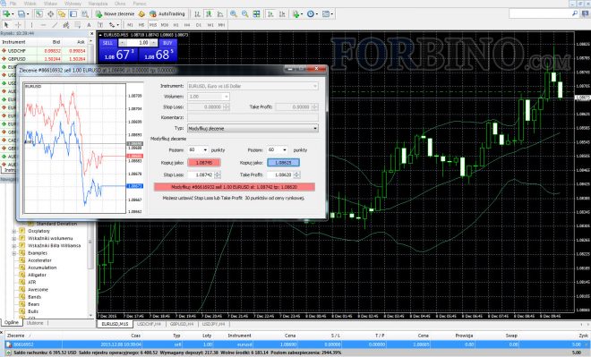Click the zoom in magnifier icon

point(234,14)
